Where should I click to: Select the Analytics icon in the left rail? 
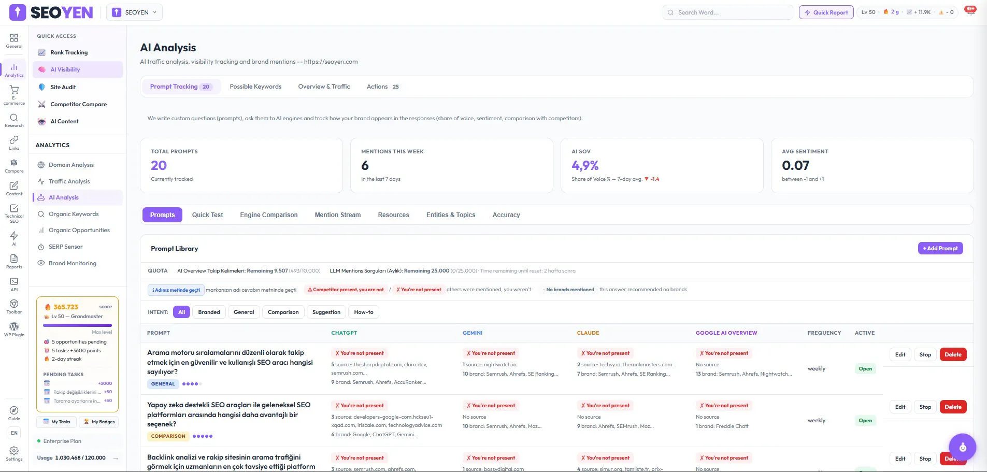[14, 70]
